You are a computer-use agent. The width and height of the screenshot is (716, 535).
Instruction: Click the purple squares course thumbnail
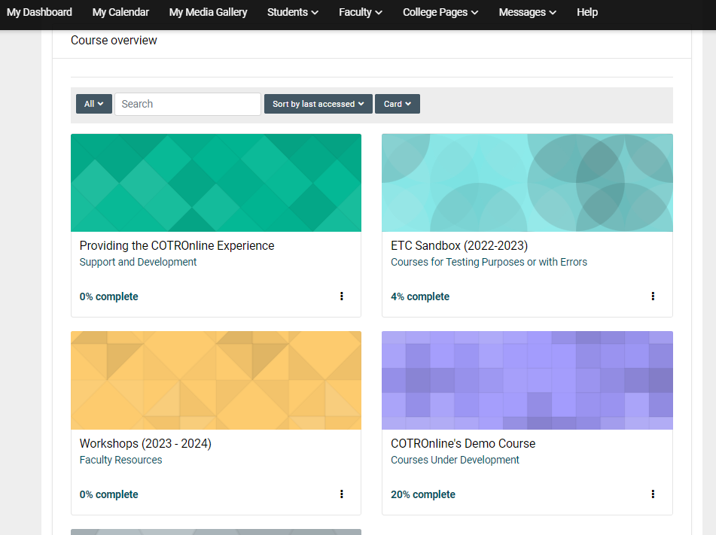click(x=528, y=380)
